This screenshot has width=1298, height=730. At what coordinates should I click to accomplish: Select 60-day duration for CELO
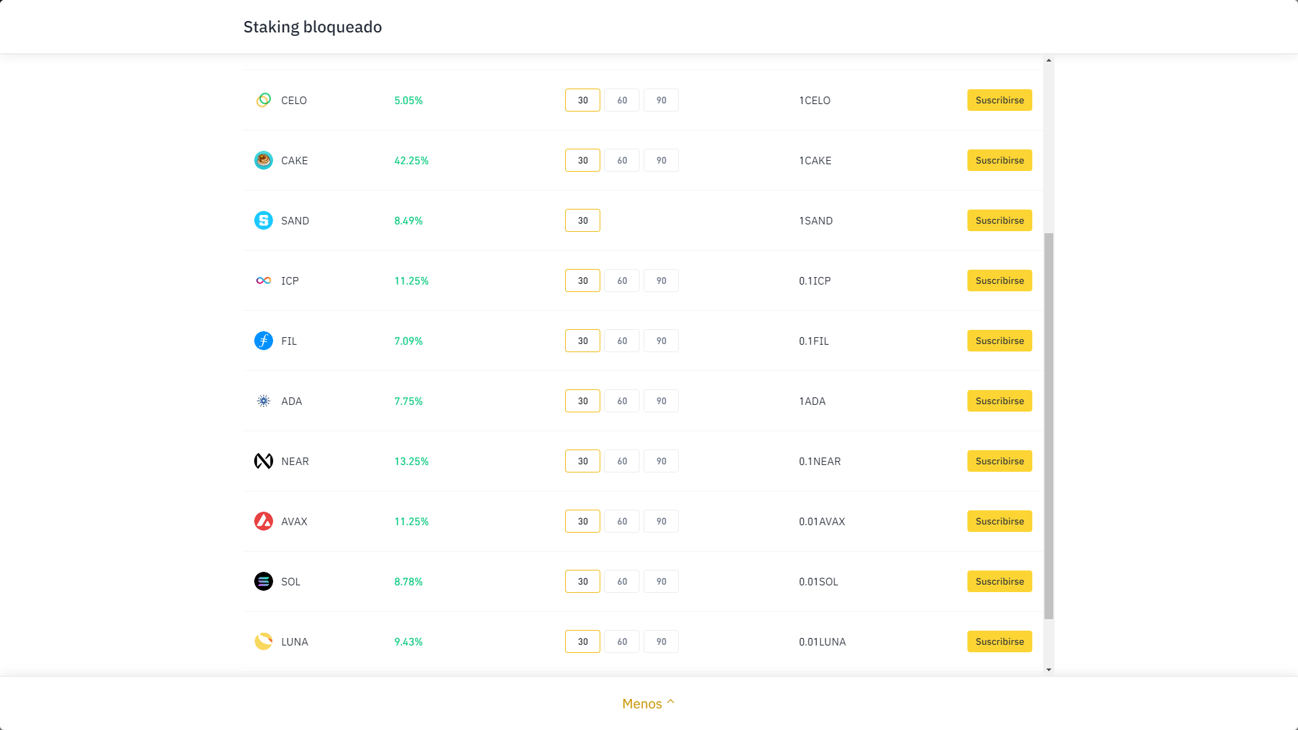click(622, 100)
